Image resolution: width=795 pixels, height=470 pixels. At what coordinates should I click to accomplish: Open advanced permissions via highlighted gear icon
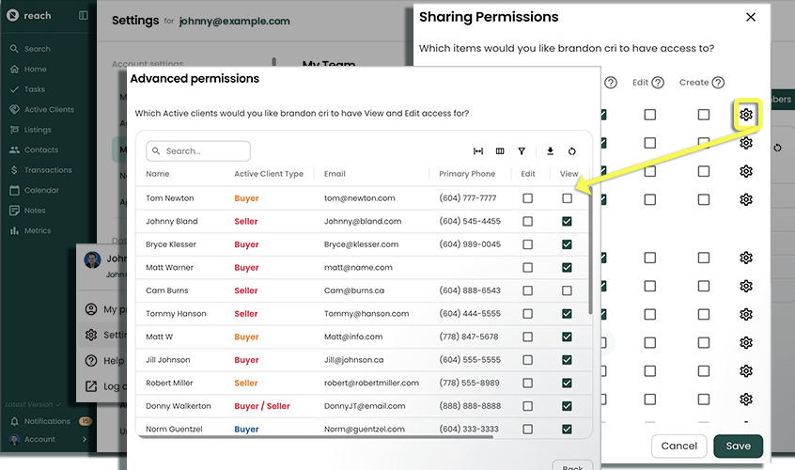[746, 115]
